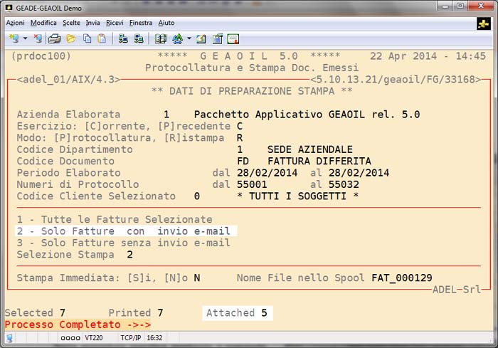Click the new connection toolbar icon
The height and width of the screenshot is (348, 498).
(x=14, y=38)
